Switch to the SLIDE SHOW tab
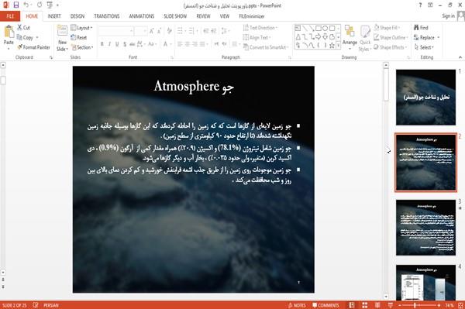Screen dimensions: 465x309 point(175,16)
